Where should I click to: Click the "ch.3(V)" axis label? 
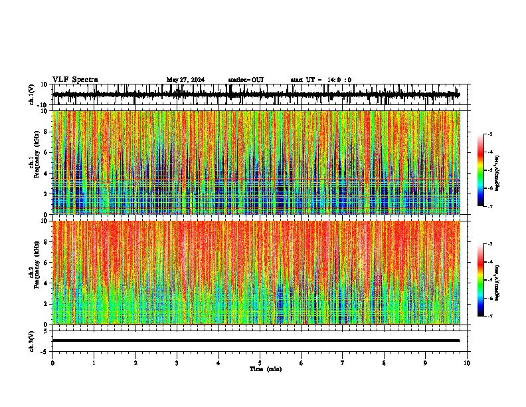(32, 342)
